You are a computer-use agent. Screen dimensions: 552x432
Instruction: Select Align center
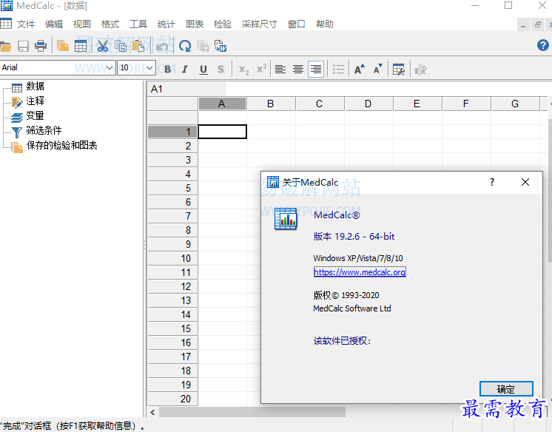tap(298, 69)
